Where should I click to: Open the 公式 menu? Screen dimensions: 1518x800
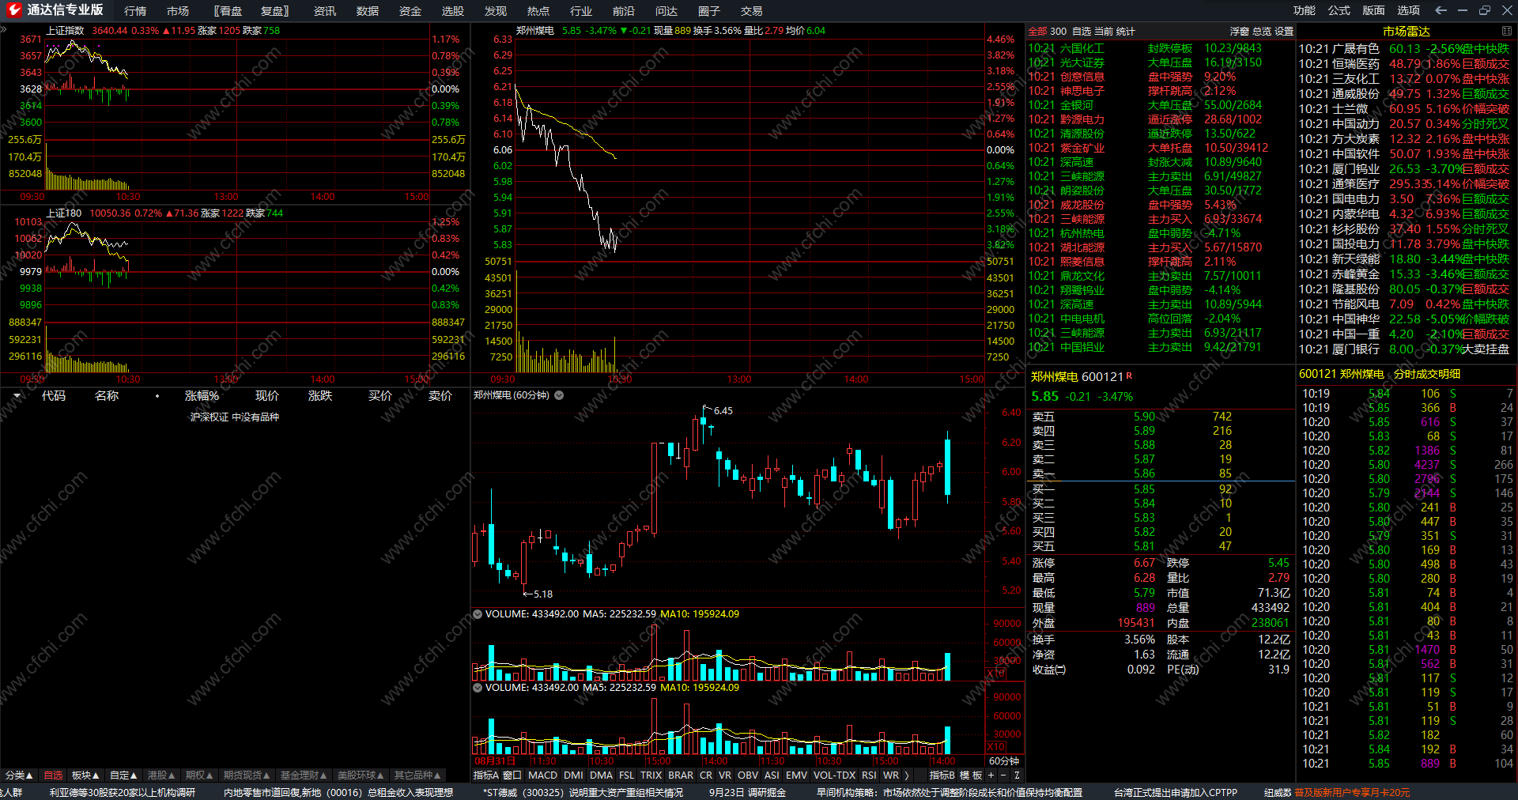point(1339,10)
